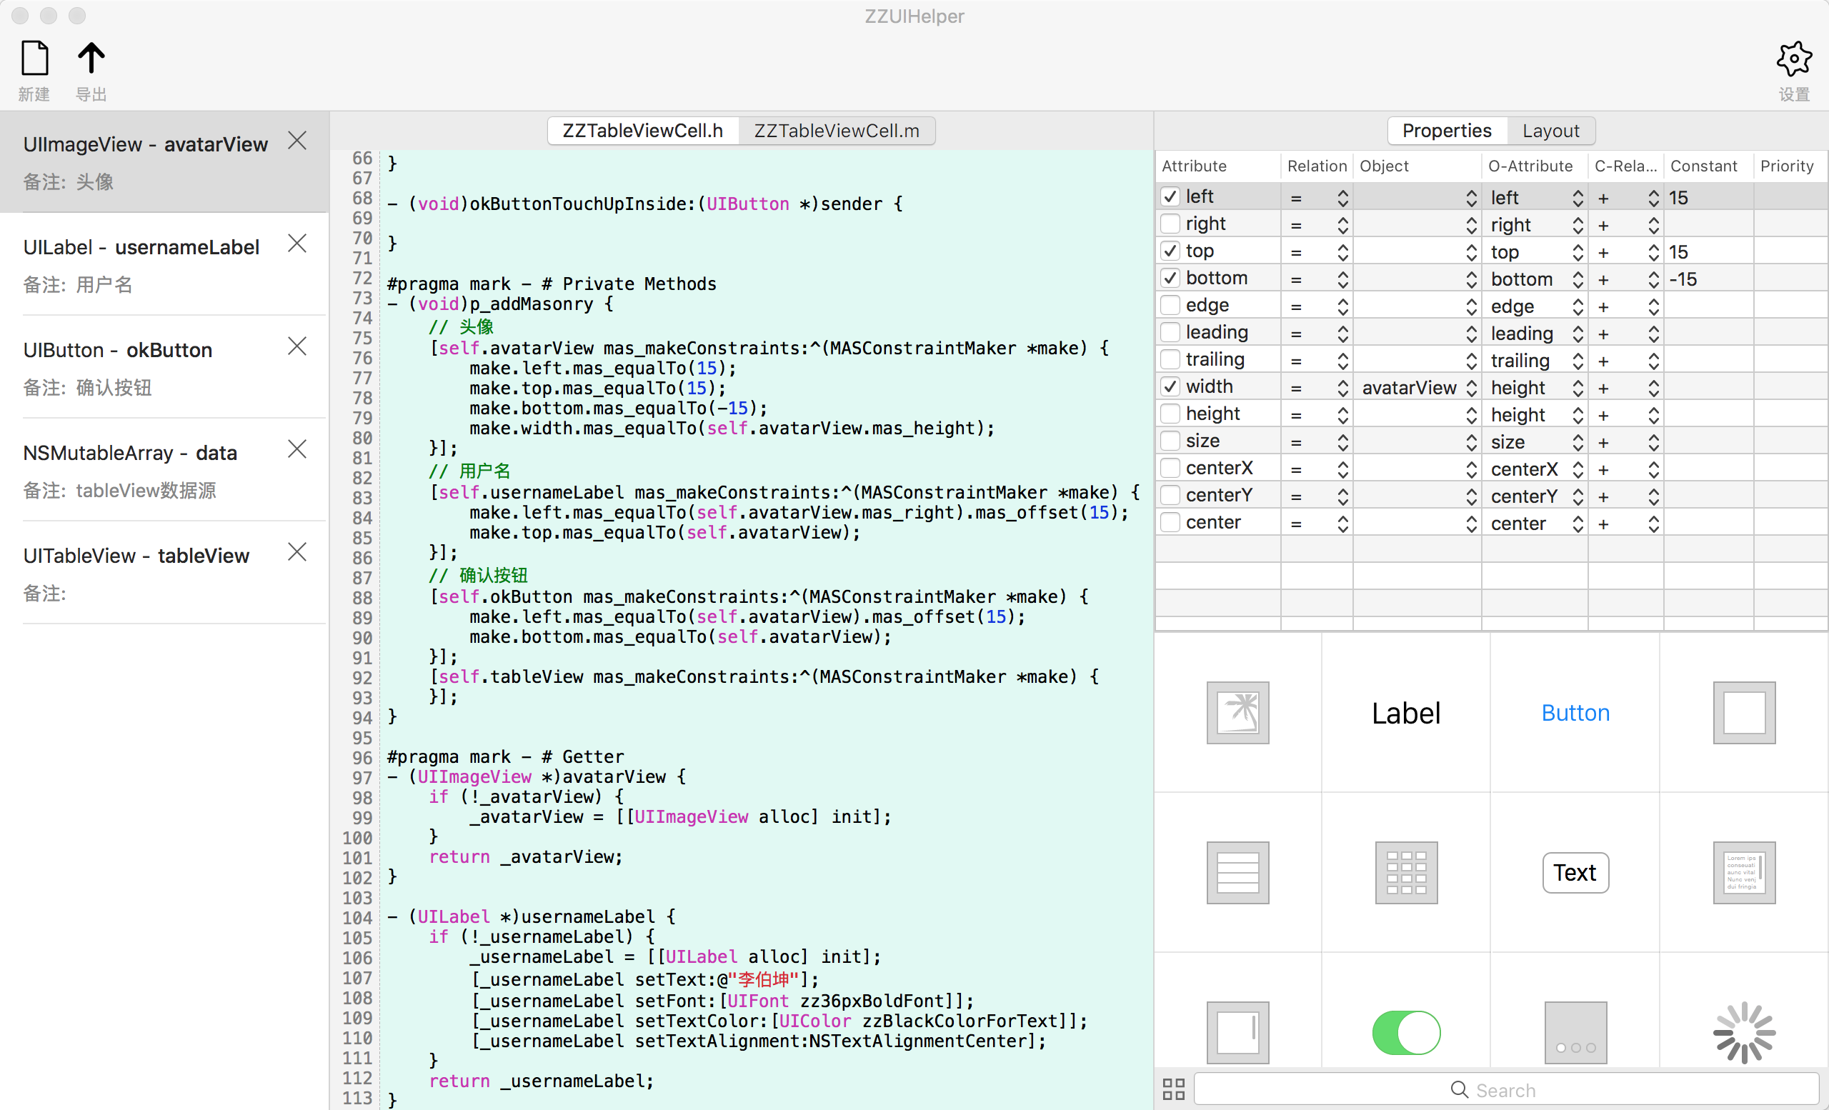Viewport: 1829px width, 1110px height.
Task: Select the image view component icon
Action: pos(1237,712)
